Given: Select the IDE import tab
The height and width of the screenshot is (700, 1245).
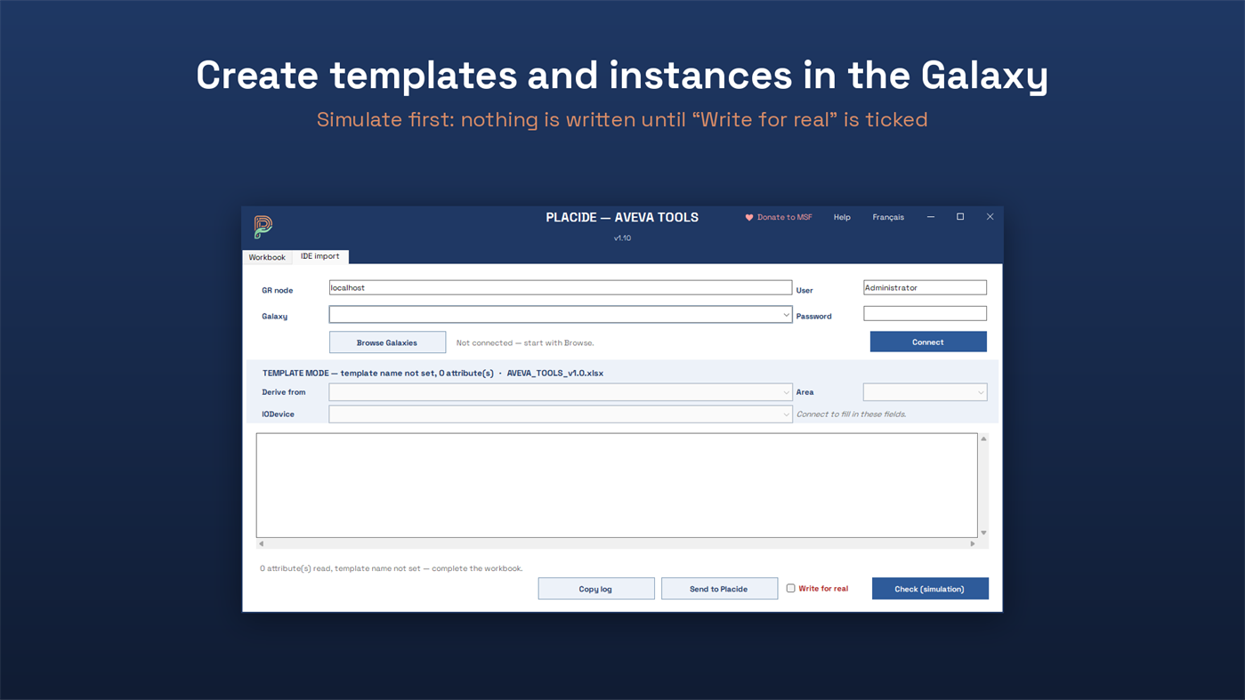Looking at the screenshot, I should [x=320, y=256].
